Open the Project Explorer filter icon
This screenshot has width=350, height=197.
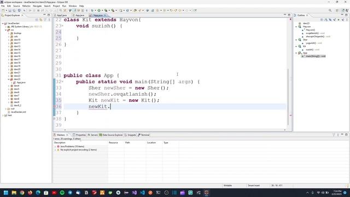[45, 20]
